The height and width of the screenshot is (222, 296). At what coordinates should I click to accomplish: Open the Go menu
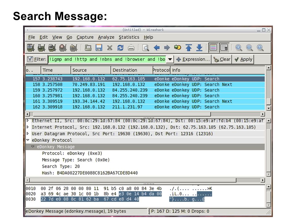(x=69, y=37)
